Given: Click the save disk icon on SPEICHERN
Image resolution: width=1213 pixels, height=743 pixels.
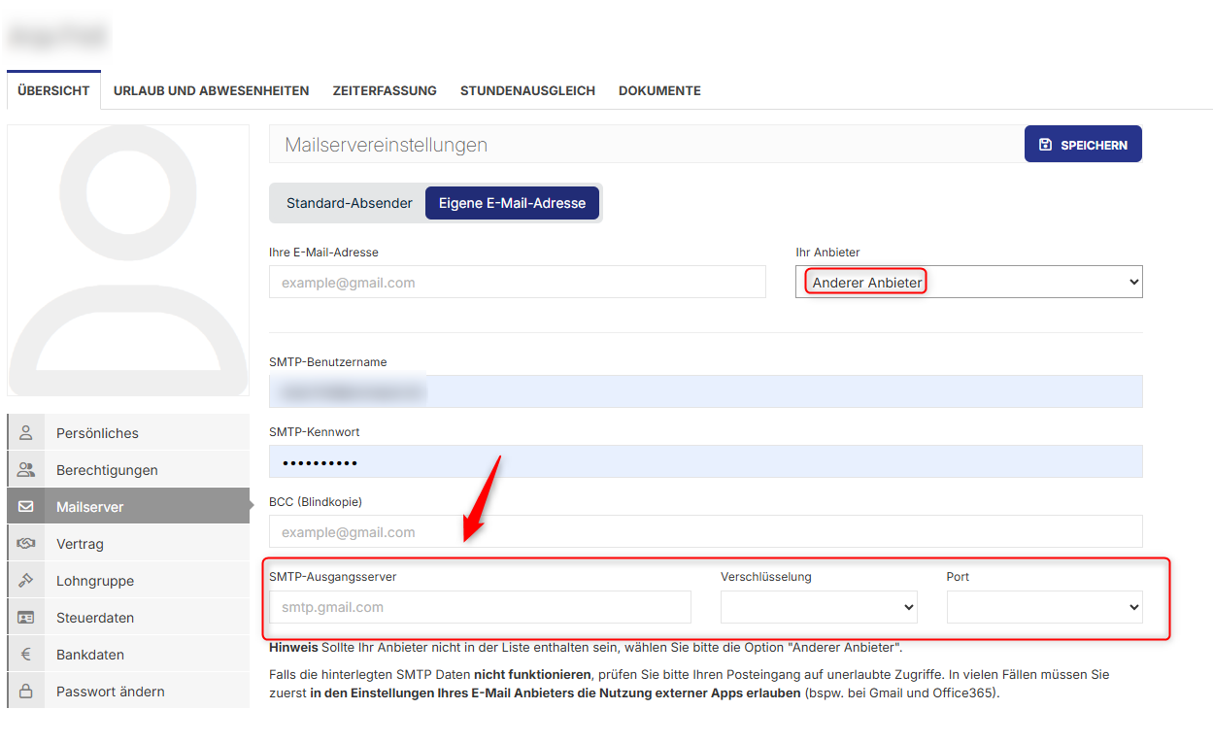Looking at the screenshot, I should pyautogui.click(x=1045, y=143).
